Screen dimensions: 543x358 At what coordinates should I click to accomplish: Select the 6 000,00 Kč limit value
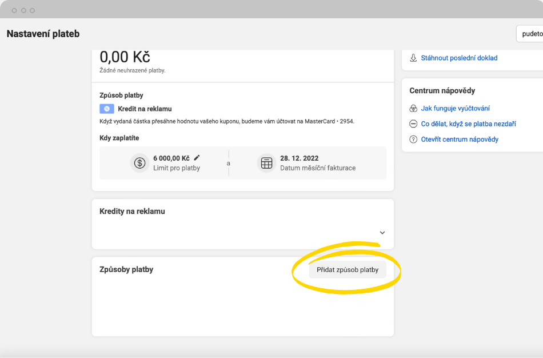coord(171,158)
